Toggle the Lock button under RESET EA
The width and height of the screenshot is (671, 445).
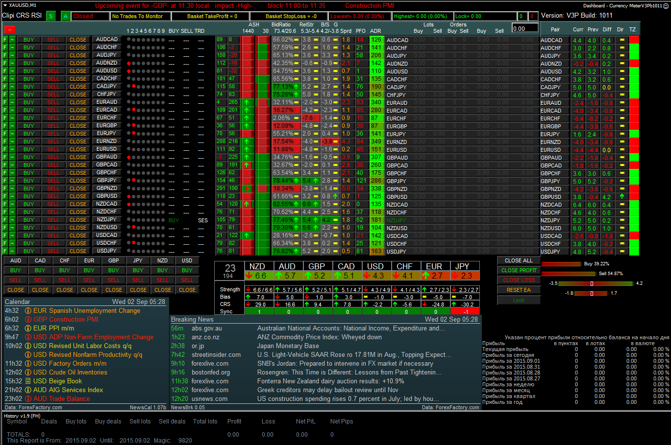[x=519, y=300]
